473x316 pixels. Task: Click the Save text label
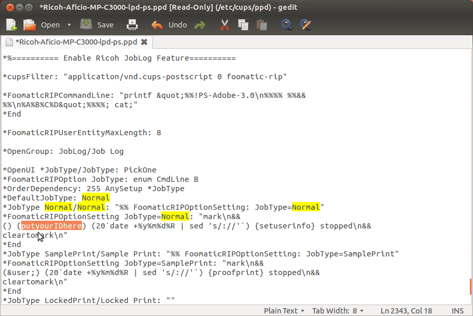(x=105, y=25)
